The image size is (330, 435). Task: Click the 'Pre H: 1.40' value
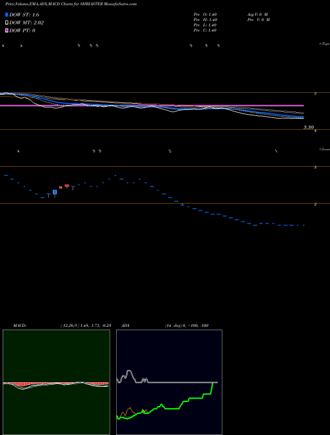click(205, 20)
